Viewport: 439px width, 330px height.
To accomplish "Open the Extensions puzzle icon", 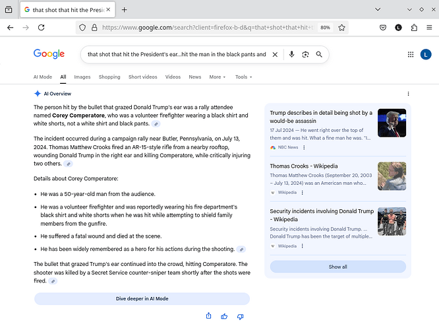I will tap(414, 28).
